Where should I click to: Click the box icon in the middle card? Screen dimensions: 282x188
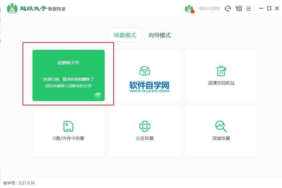click(x=145, y=71)
